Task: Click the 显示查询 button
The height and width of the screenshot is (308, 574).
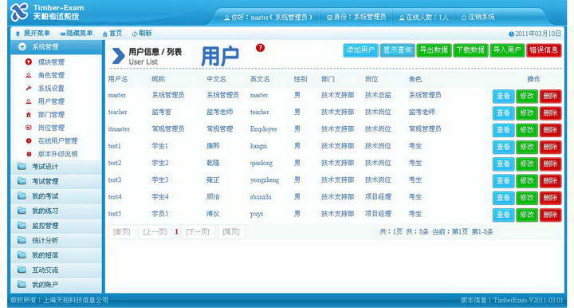Action: click(x=397, y=50)
